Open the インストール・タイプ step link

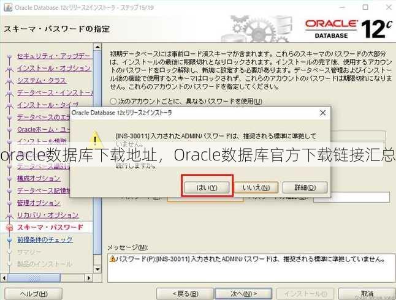click(48, 105)
